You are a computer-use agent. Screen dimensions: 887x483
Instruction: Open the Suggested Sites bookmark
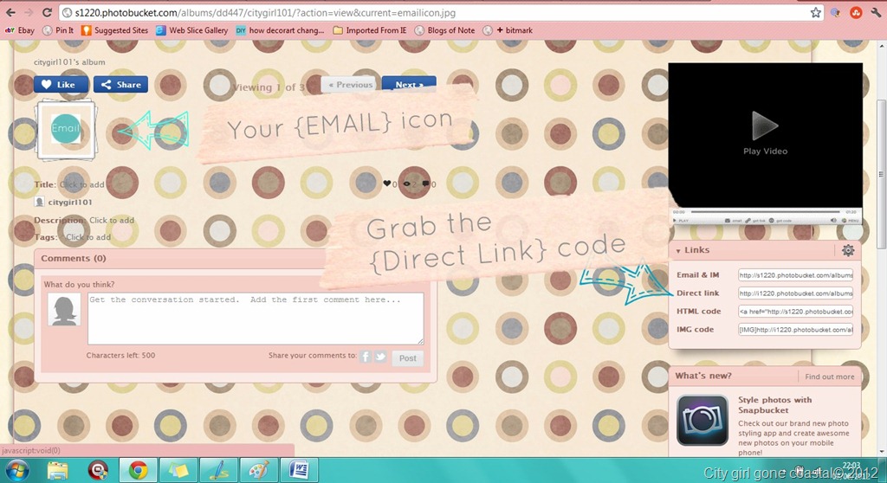pos(115,30)
